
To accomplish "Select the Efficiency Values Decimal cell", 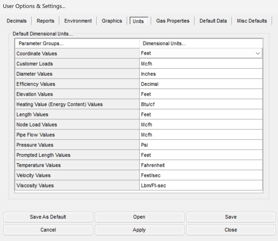I will [201, 84].
